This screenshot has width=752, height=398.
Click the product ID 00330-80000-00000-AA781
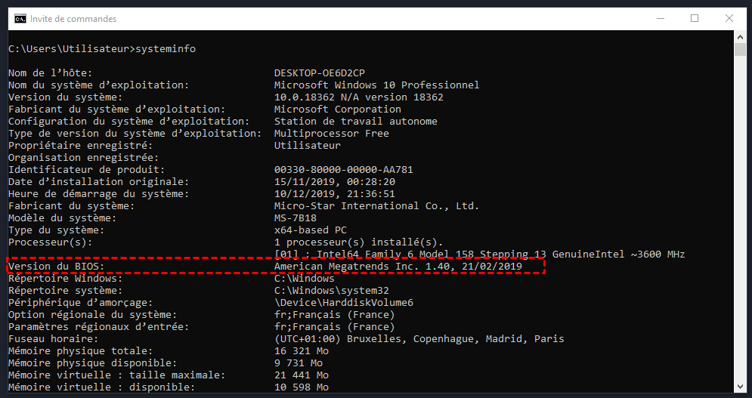coord(343,169)
